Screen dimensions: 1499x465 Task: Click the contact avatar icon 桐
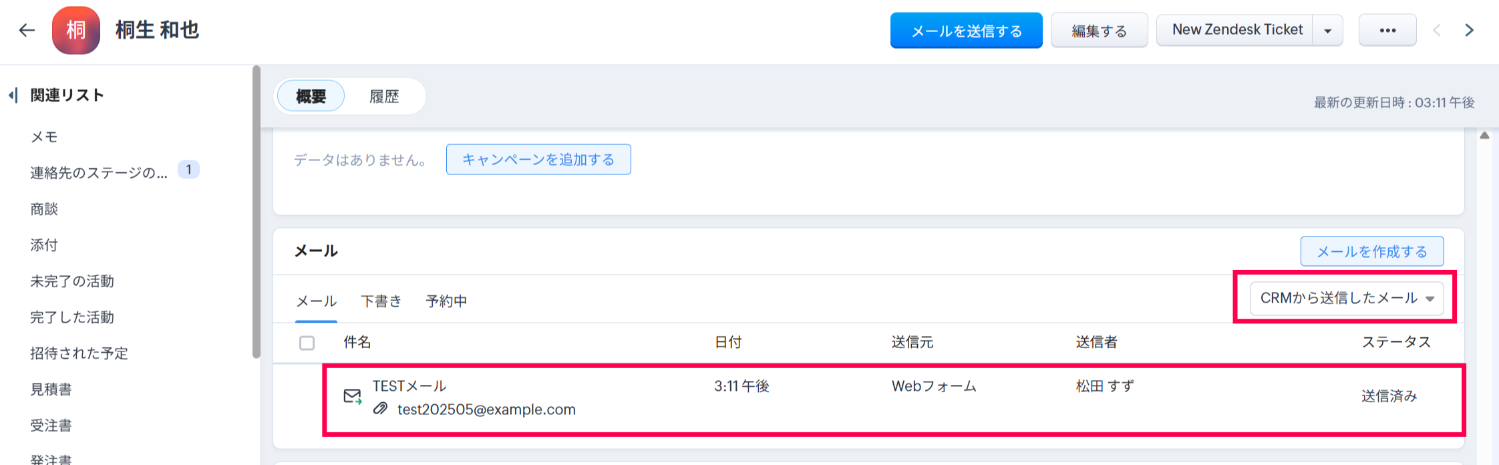pyautogui.click(x=75, y=30)
